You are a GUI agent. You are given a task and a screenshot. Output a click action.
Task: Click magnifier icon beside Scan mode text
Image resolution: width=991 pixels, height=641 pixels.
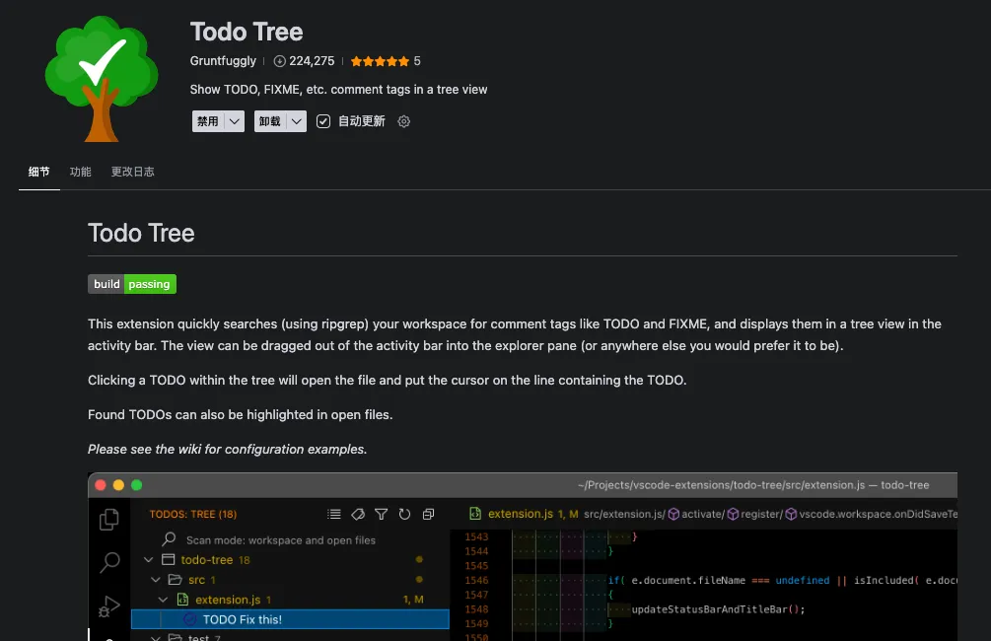click(x=168, y=539)
